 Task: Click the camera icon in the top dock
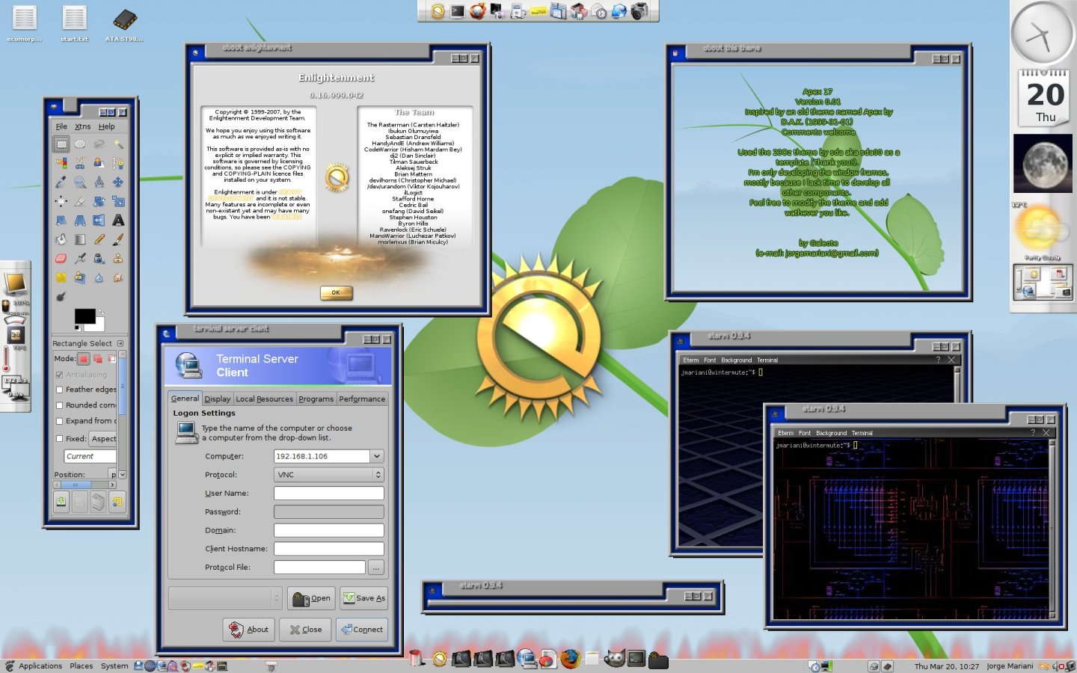tap(639, 11)
